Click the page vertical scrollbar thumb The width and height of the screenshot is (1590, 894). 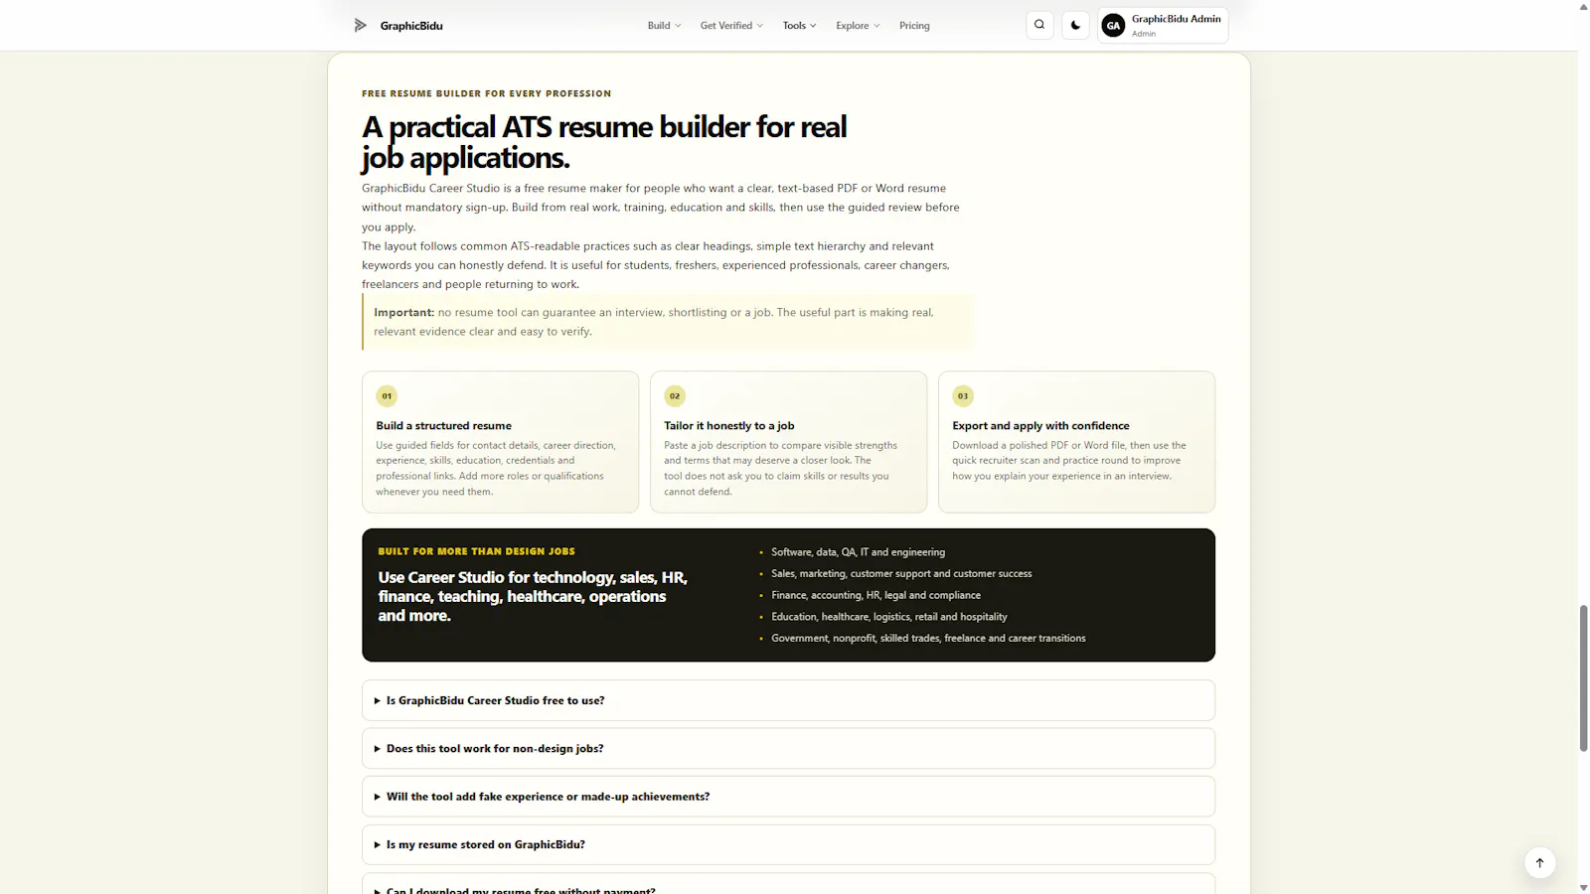click(x=1583, y=677)
